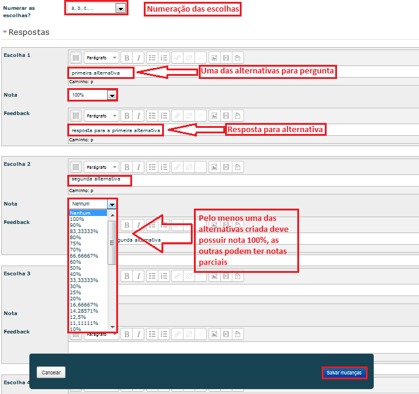The image size is (419, 394).
Task: Click the Cancelar button
Action: pyautogui.click(x=51, y=372)
